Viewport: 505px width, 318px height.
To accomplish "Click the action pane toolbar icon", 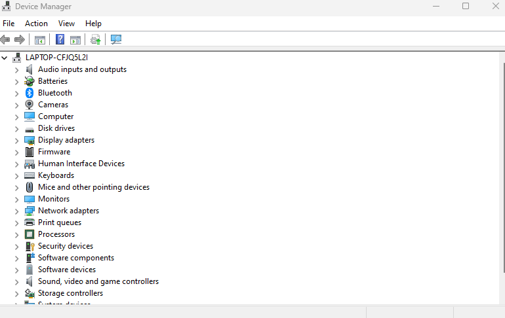I will pos(75,40).
